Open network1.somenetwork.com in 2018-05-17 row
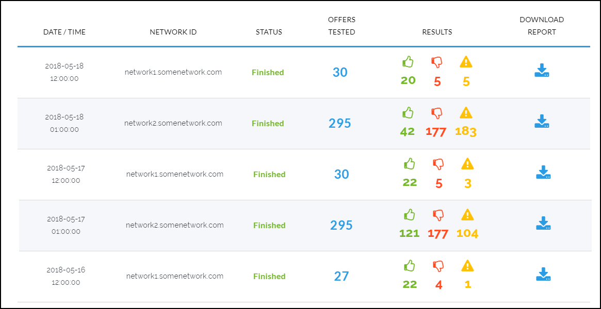 click(x=175, y=174)
